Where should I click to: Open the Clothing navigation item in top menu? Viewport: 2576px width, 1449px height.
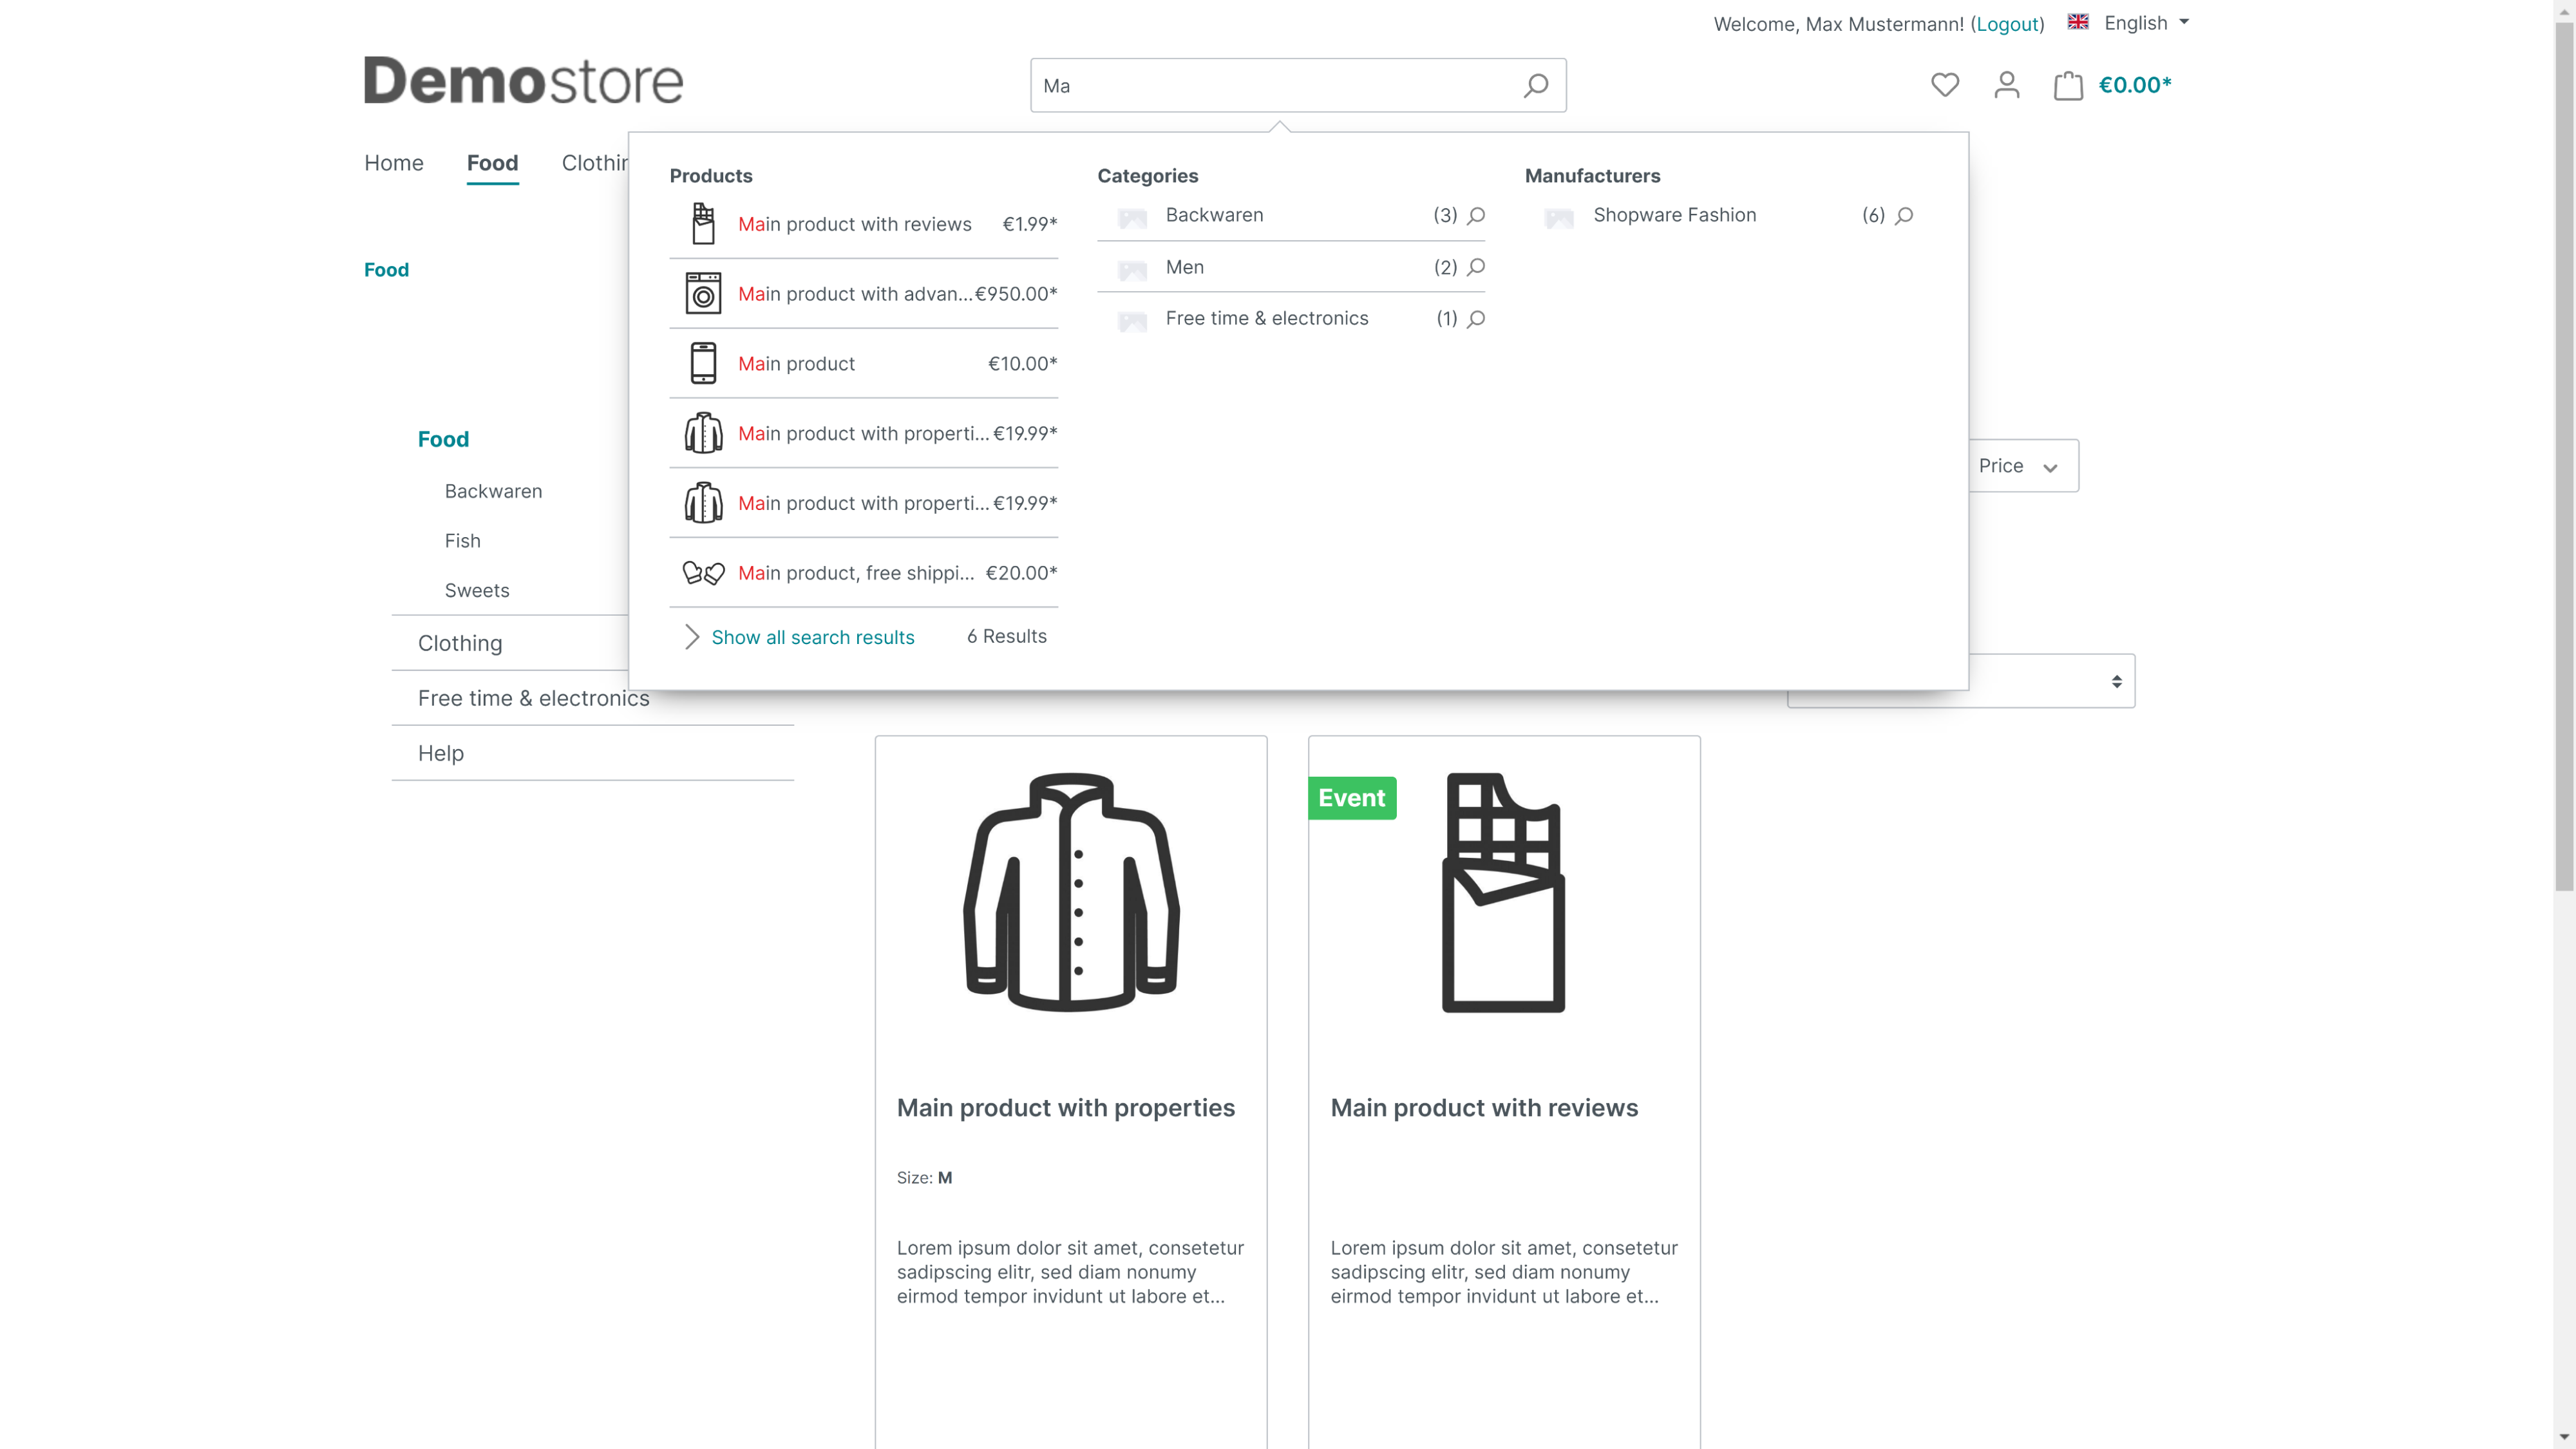click(595, 163)
